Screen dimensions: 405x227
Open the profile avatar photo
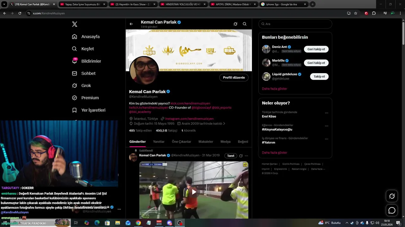tap(144, 71)
